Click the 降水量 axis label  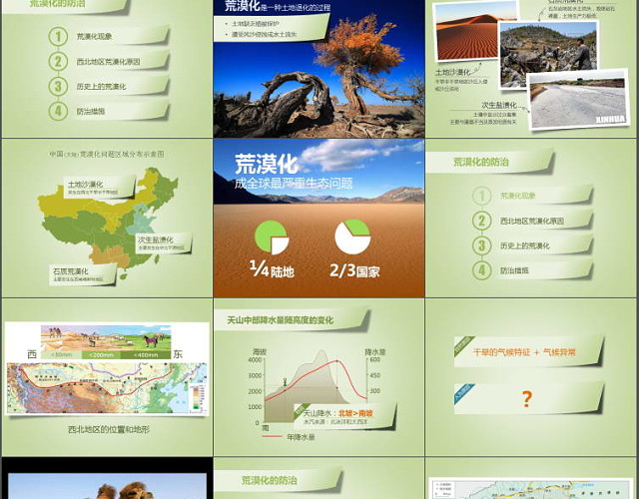[x=375, y=352]
